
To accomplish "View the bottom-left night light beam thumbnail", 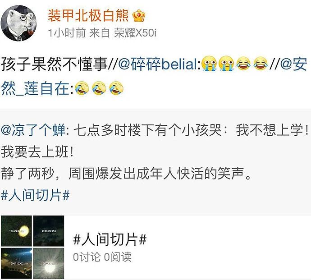I will click(16, 263).
